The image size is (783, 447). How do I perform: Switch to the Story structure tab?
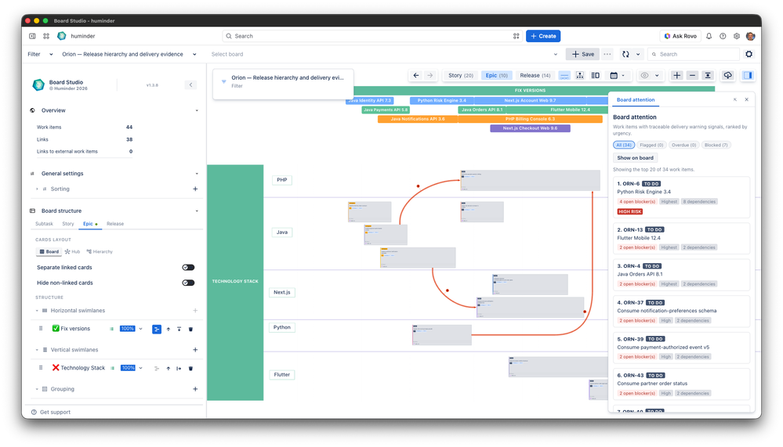point(68,224)
